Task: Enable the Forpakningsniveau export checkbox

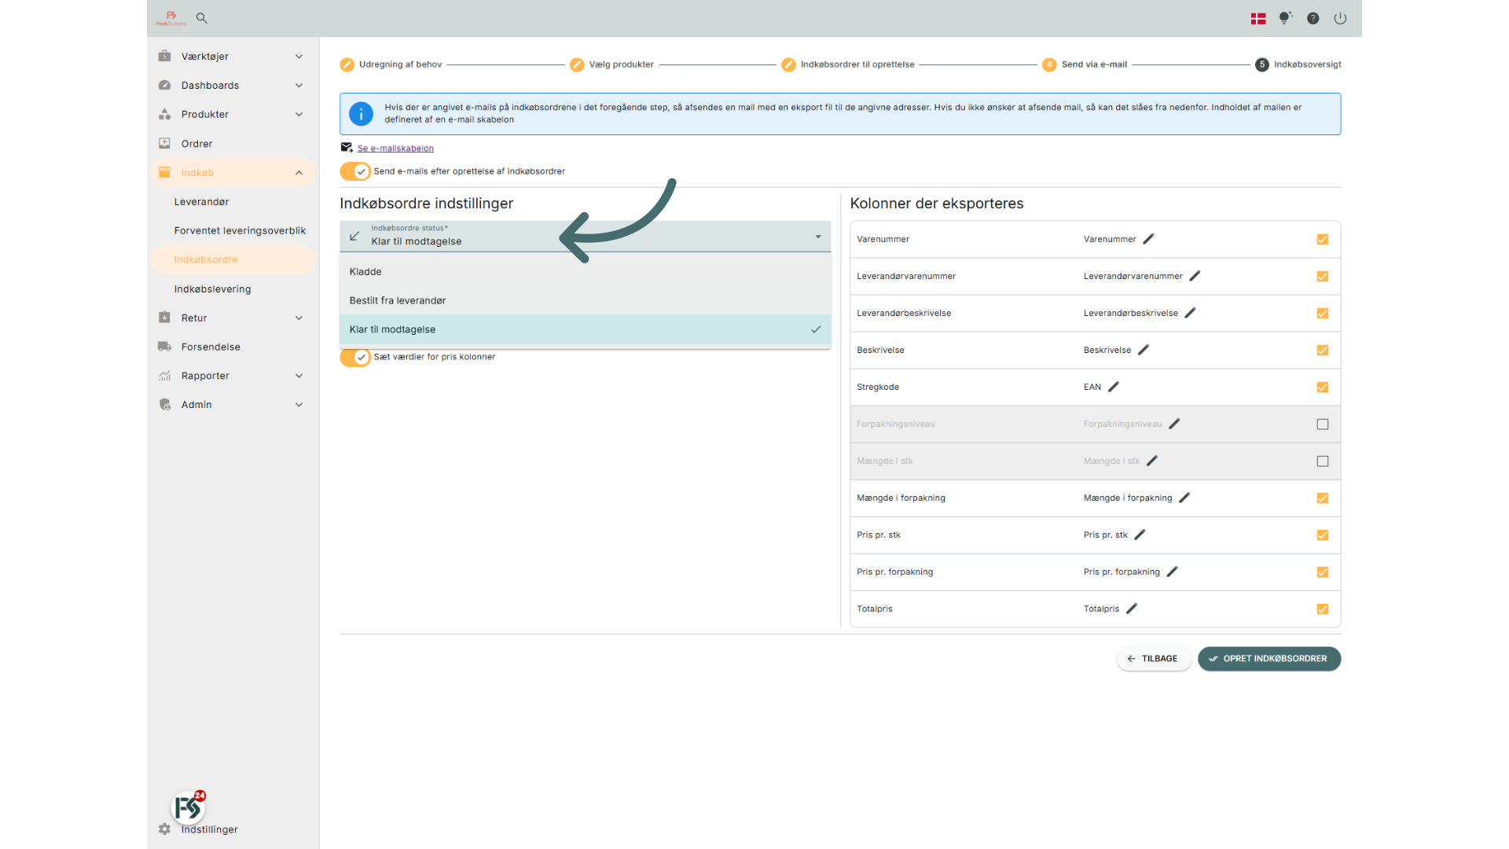Action: pos(1323,424)
